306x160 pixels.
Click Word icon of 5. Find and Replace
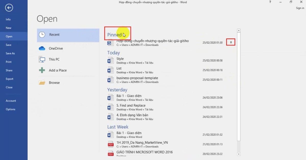(110, 107)
